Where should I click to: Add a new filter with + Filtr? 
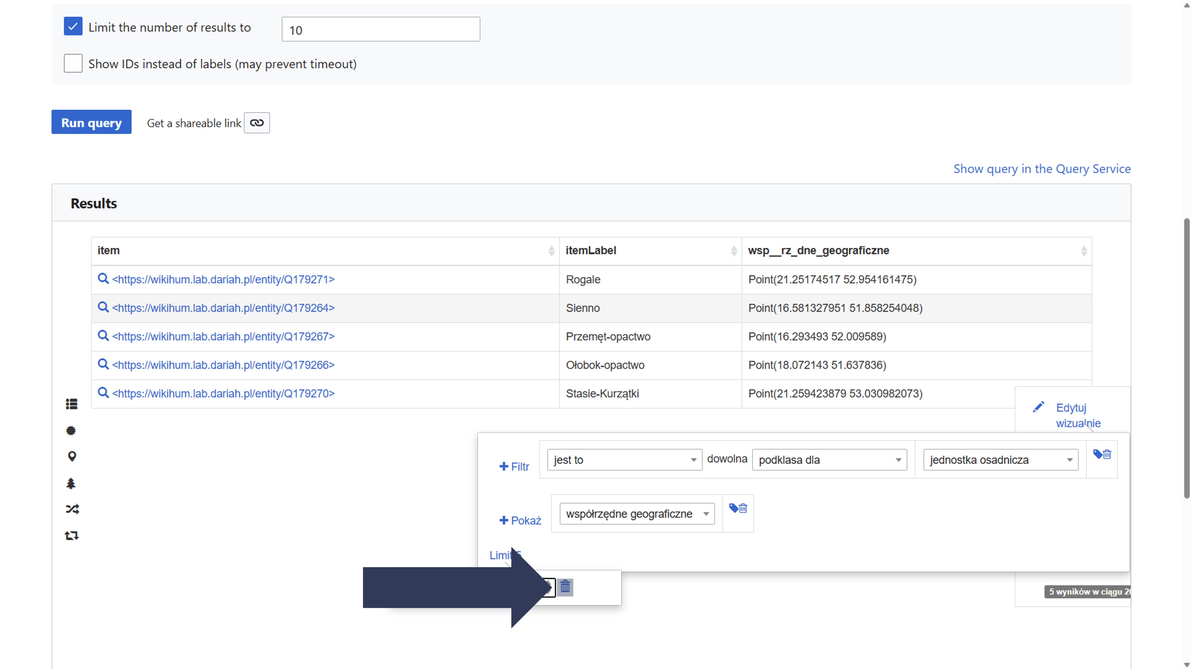click(514, 467)
